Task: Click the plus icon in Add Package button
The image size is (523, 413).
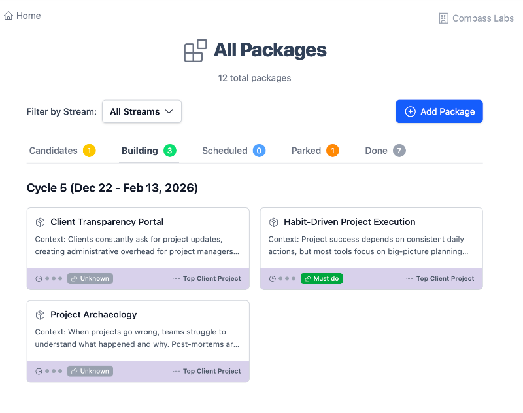Action: 410,112
